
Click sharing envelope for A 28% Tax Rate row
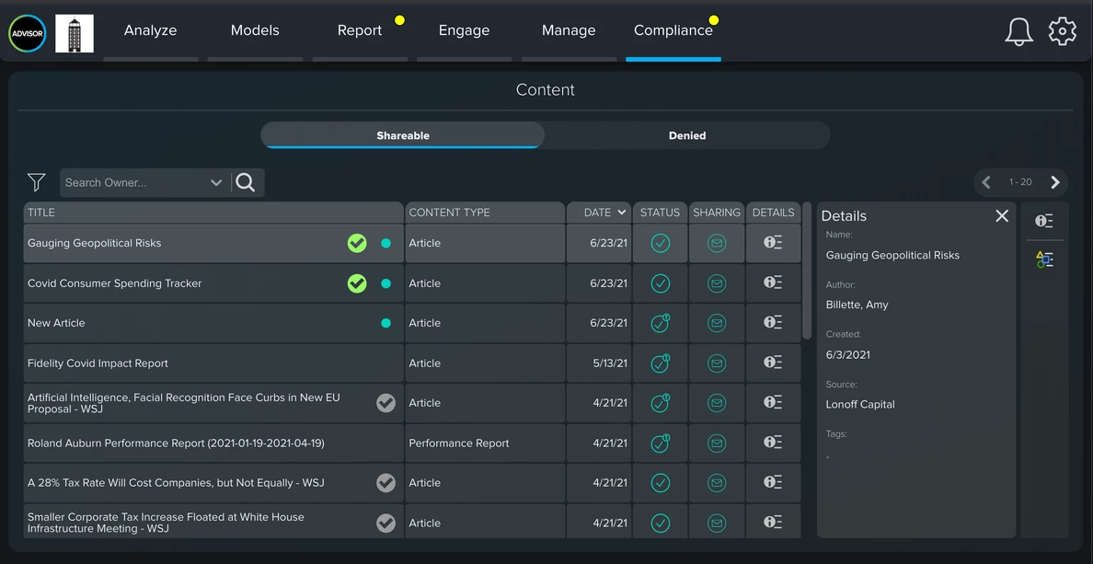click(x=717, y=483)
